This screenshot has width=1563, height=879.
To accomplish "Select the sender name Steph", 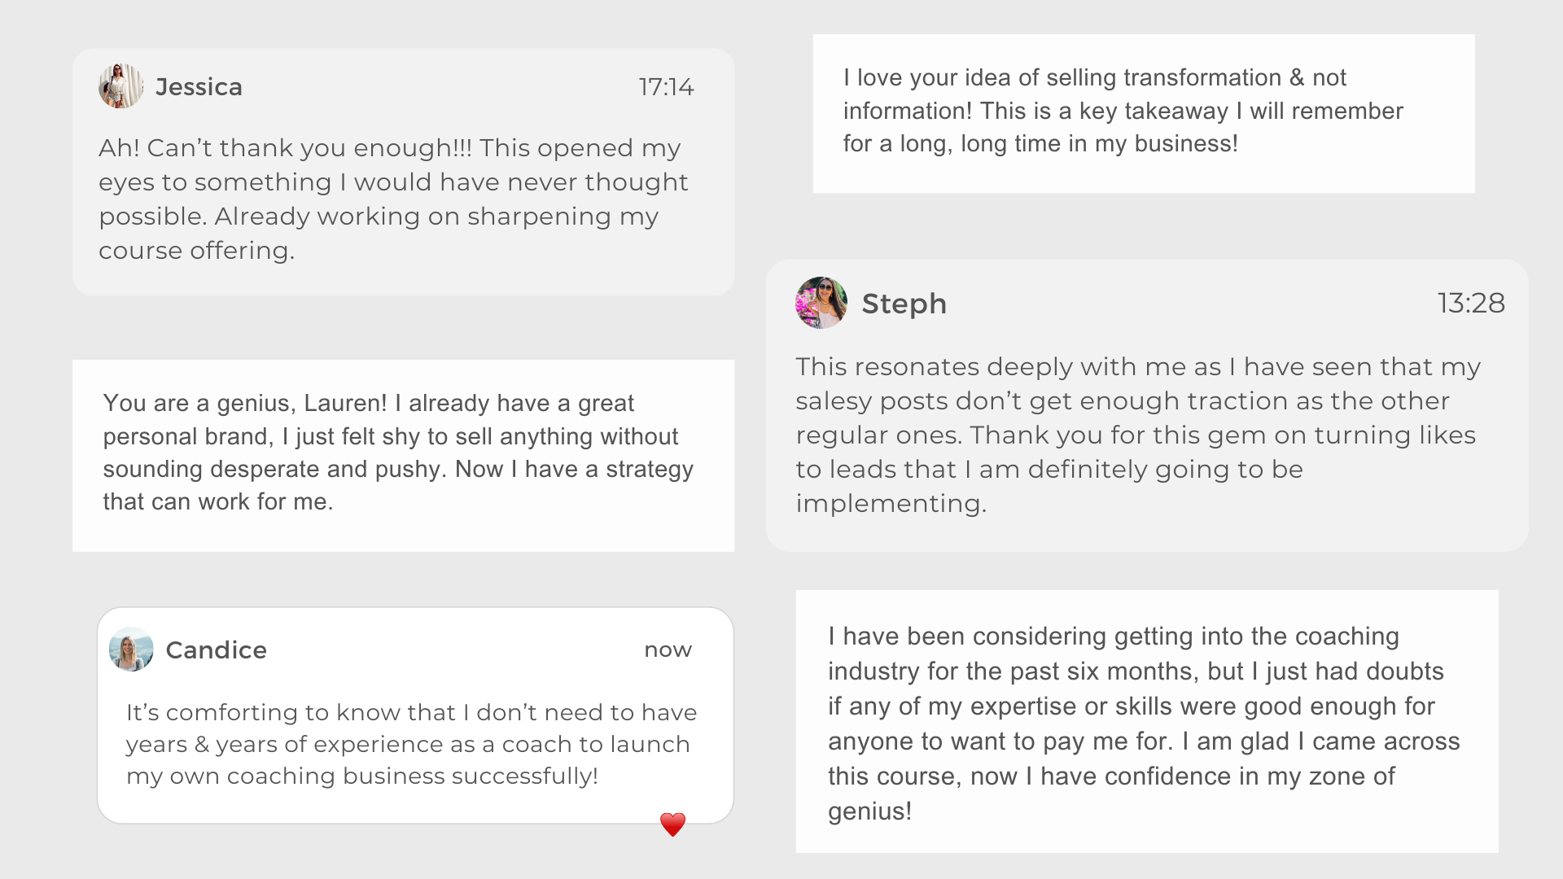I will 904,304.
